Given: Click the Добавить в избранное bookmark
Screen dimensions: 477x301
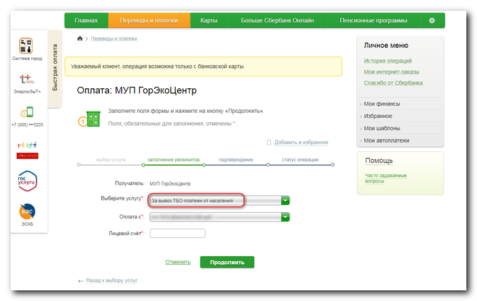Looking at the screenshot, I should (302, 143).
